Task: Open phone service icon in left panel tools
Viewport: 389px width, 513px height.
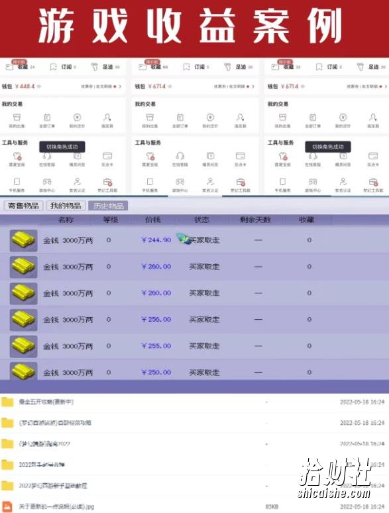Action: 17,182
